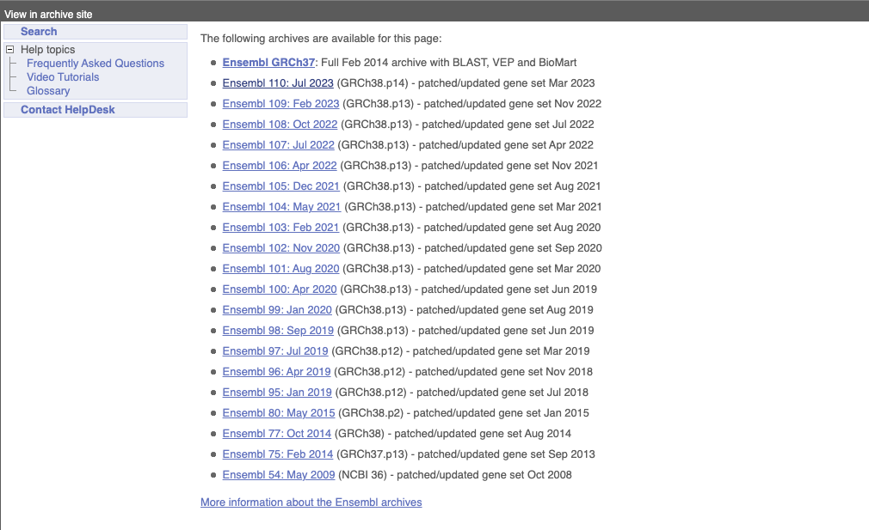Open Glossary help topic
This screenshot has width=869, height=530.
pyautogui.click(x=48, y=91)
